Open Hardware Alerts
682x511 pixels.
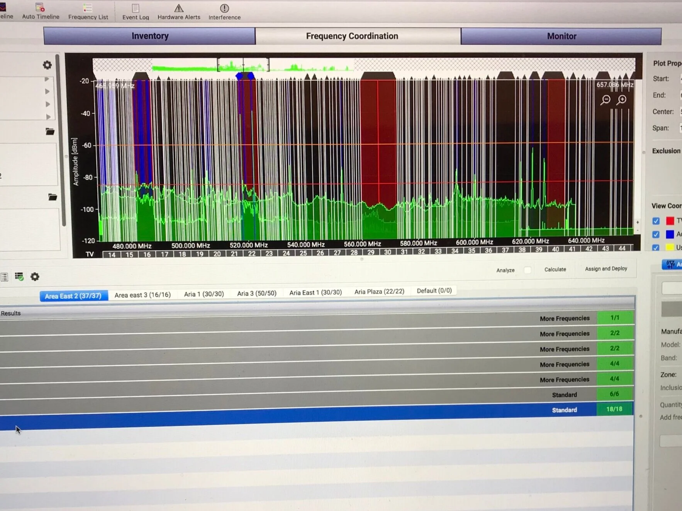pyautogui.click(x=179, y=12)
